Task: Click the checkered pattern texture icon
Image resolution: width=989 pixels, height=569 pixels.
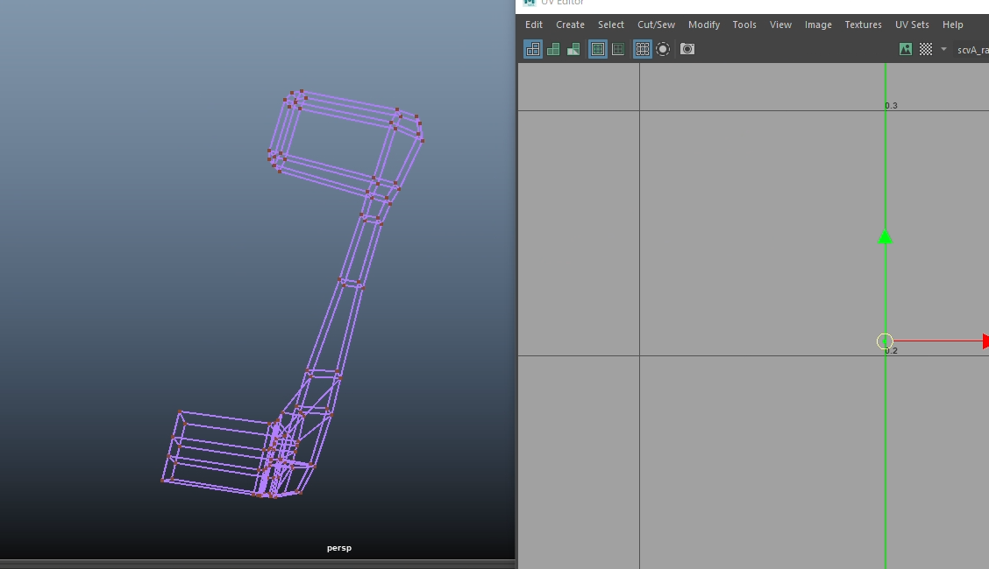Action: pyautogui.click(x=926, y=49)
